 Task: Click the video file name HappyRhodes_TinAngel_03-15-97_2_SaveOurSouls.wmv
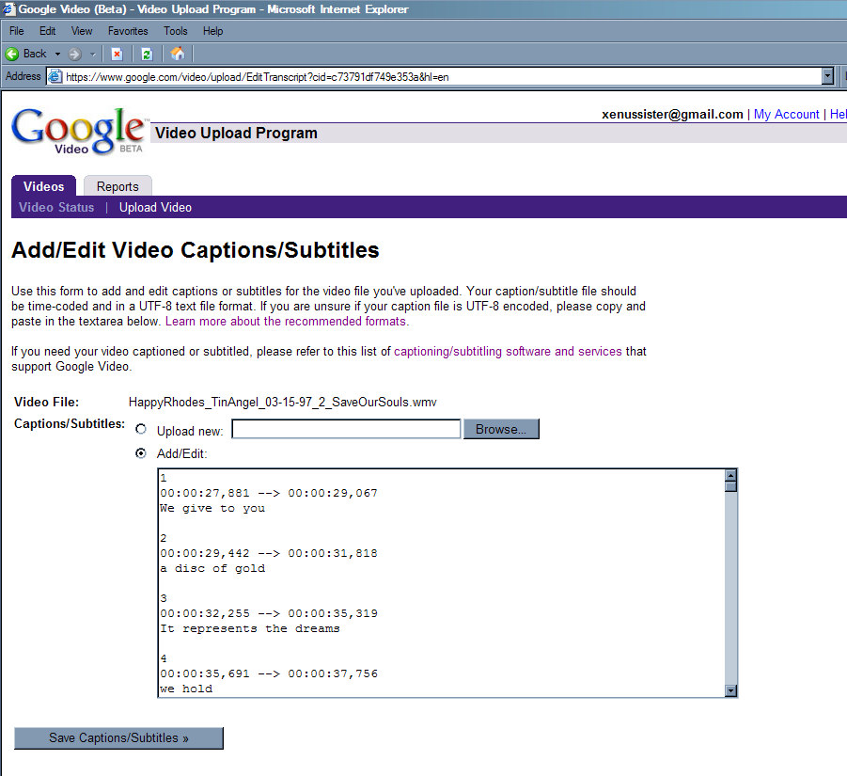click(x=283, y=403)
